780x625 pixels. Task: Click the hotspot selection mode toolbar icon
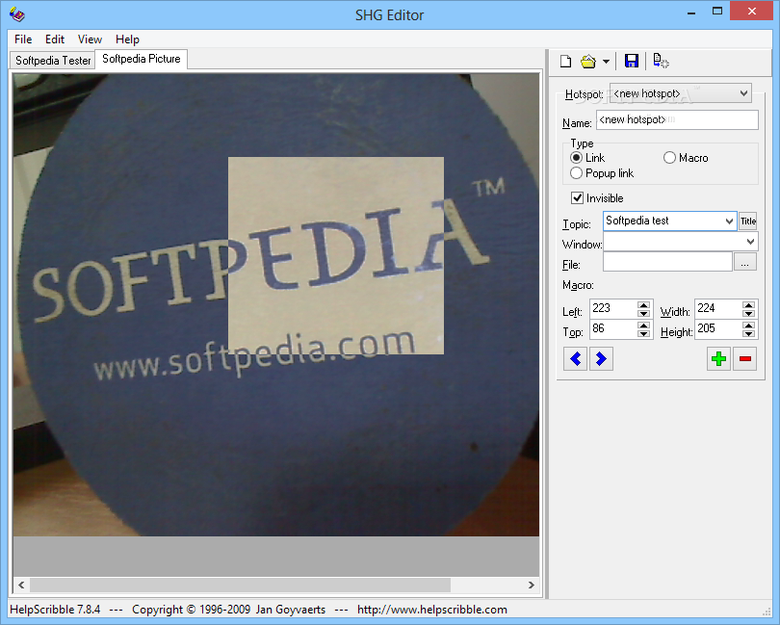pos(661,62)
